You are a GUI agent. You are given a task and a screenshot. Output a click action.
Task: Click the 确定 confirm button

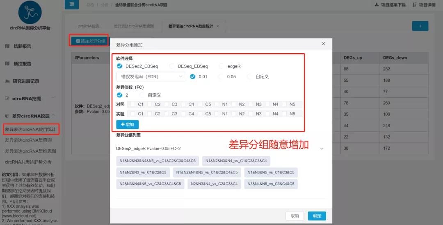(317, 216)
